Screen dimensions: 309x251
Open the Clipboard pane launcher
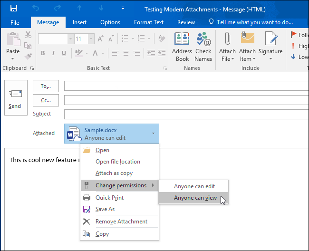click(x=32, y=68)
